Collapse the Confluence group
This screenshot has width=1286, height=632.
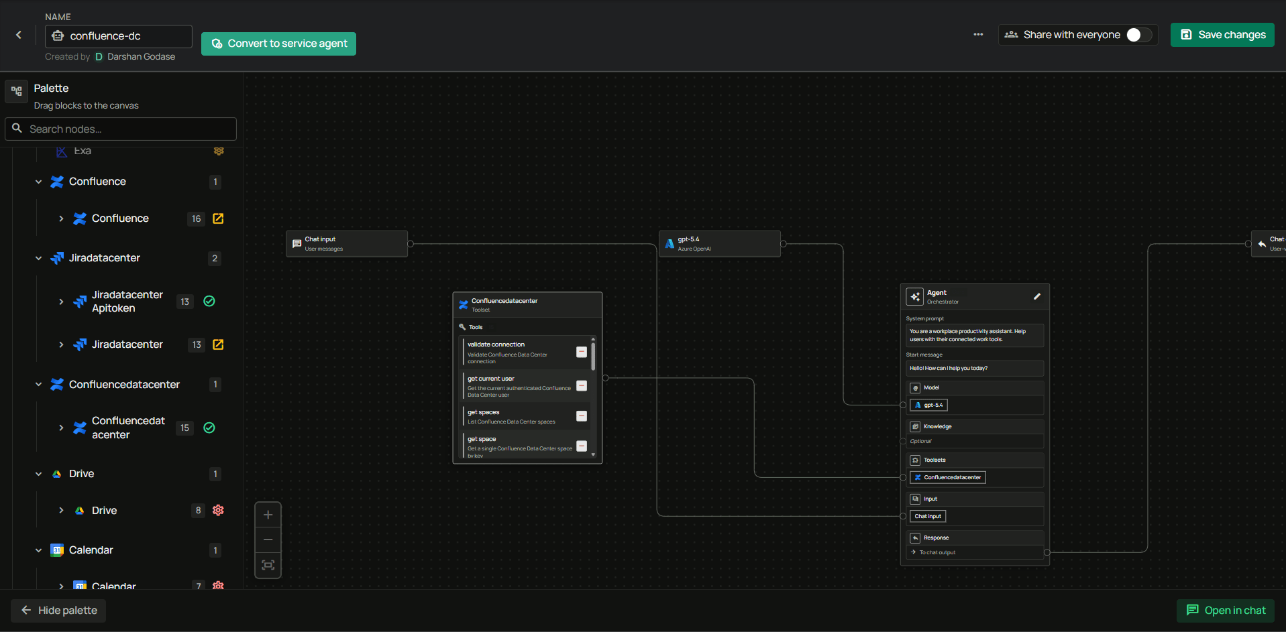point(38,182)
